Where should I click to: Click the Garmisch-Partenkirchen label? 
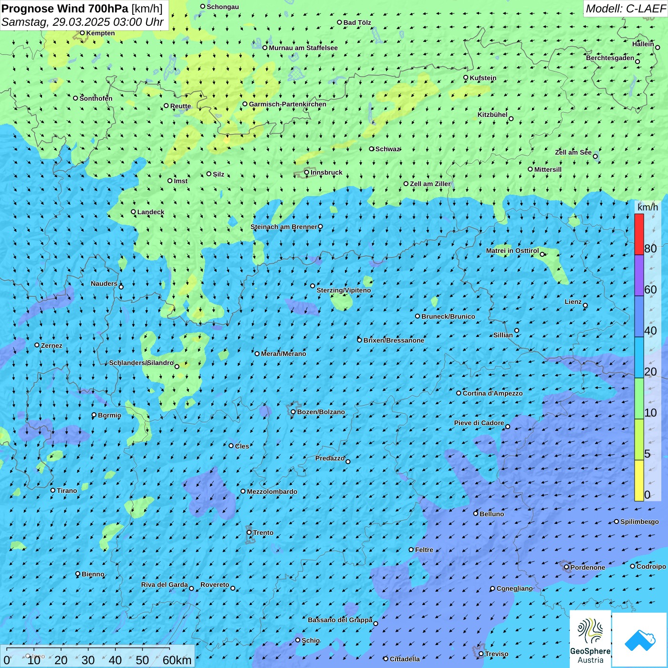pyautogui.click(x=288, y=104)
